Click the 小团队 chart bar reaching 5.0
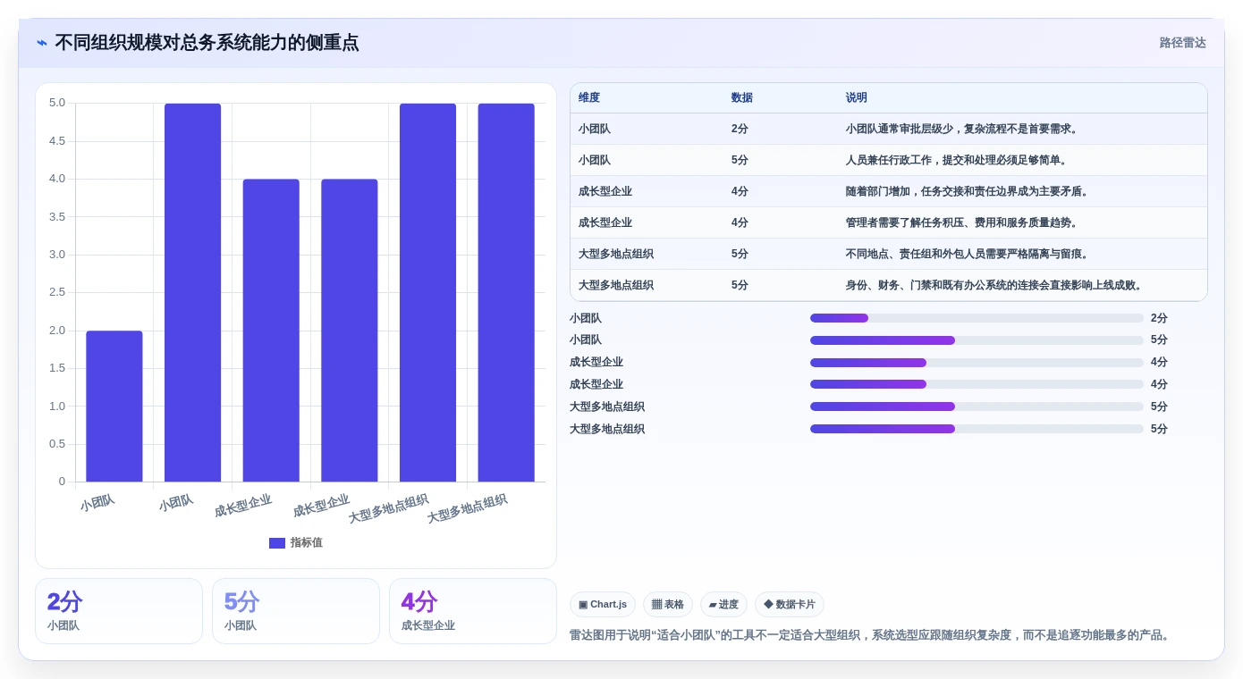 pos(192,293)
